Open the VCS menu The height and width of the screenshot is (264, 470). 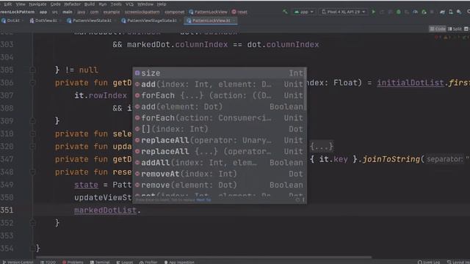coord(129,4)
